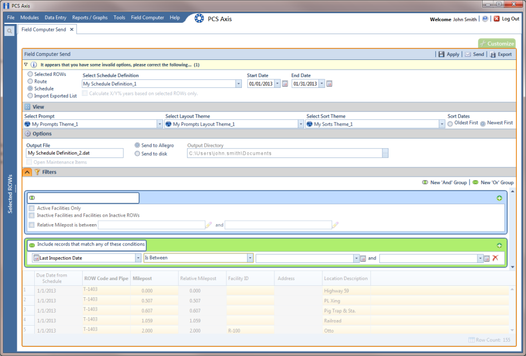The height and width of the screenshot is (356, 526).
Task: Click the help icon beside John Smith
Action: pyautogui.click(x=485, y=19)
